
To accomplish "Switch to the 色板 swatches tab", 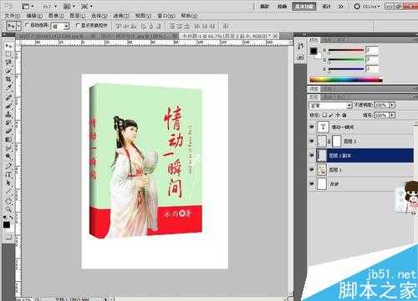I will (326, 40).
